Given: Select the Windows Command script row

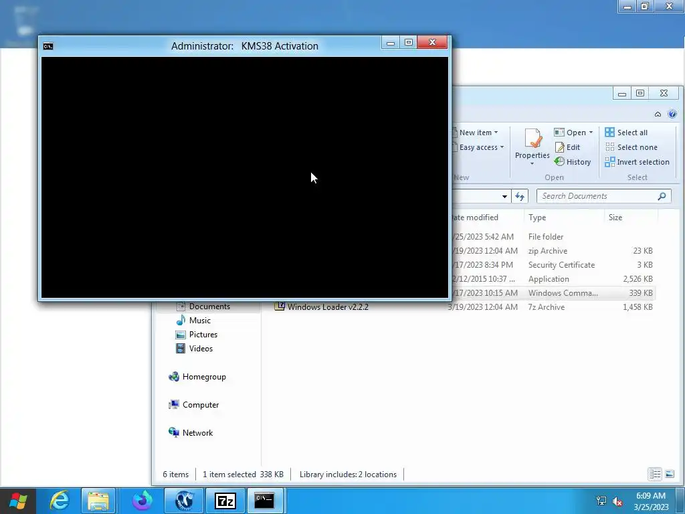Looking at the screenshot, I should [553, 293].
